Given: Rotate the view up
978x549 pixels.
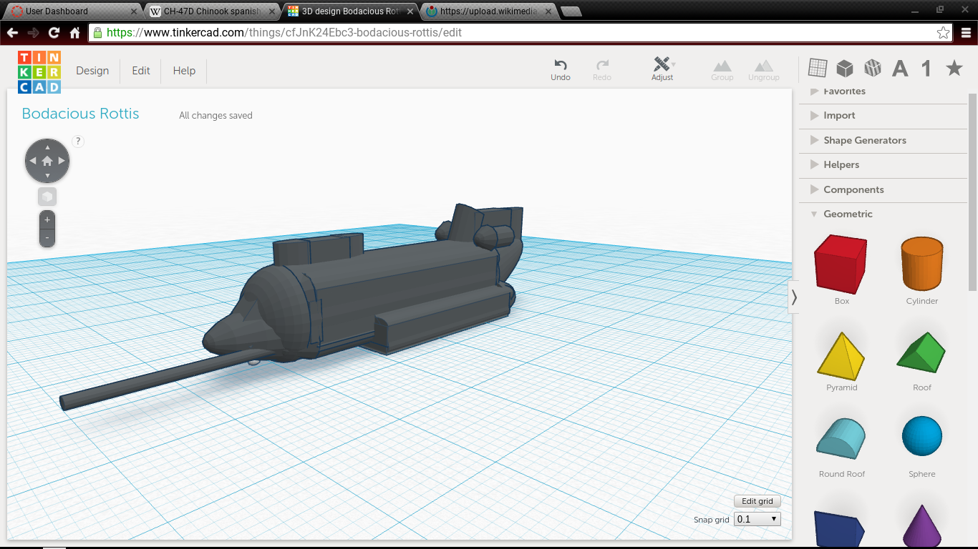Looking at the screenshot, I should pos(47,147).
